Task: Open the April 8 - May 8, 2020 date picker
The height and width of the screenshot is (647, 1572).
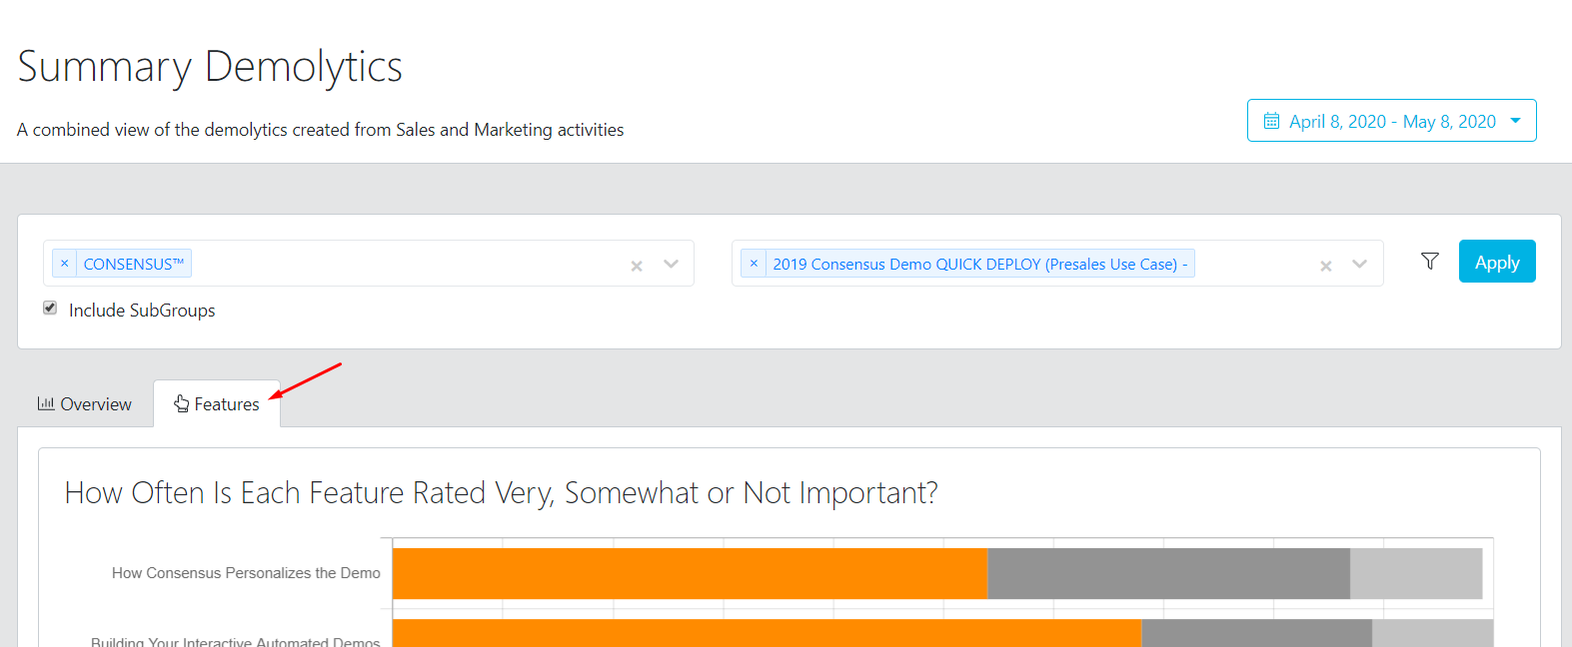Action: (1391, 121)
